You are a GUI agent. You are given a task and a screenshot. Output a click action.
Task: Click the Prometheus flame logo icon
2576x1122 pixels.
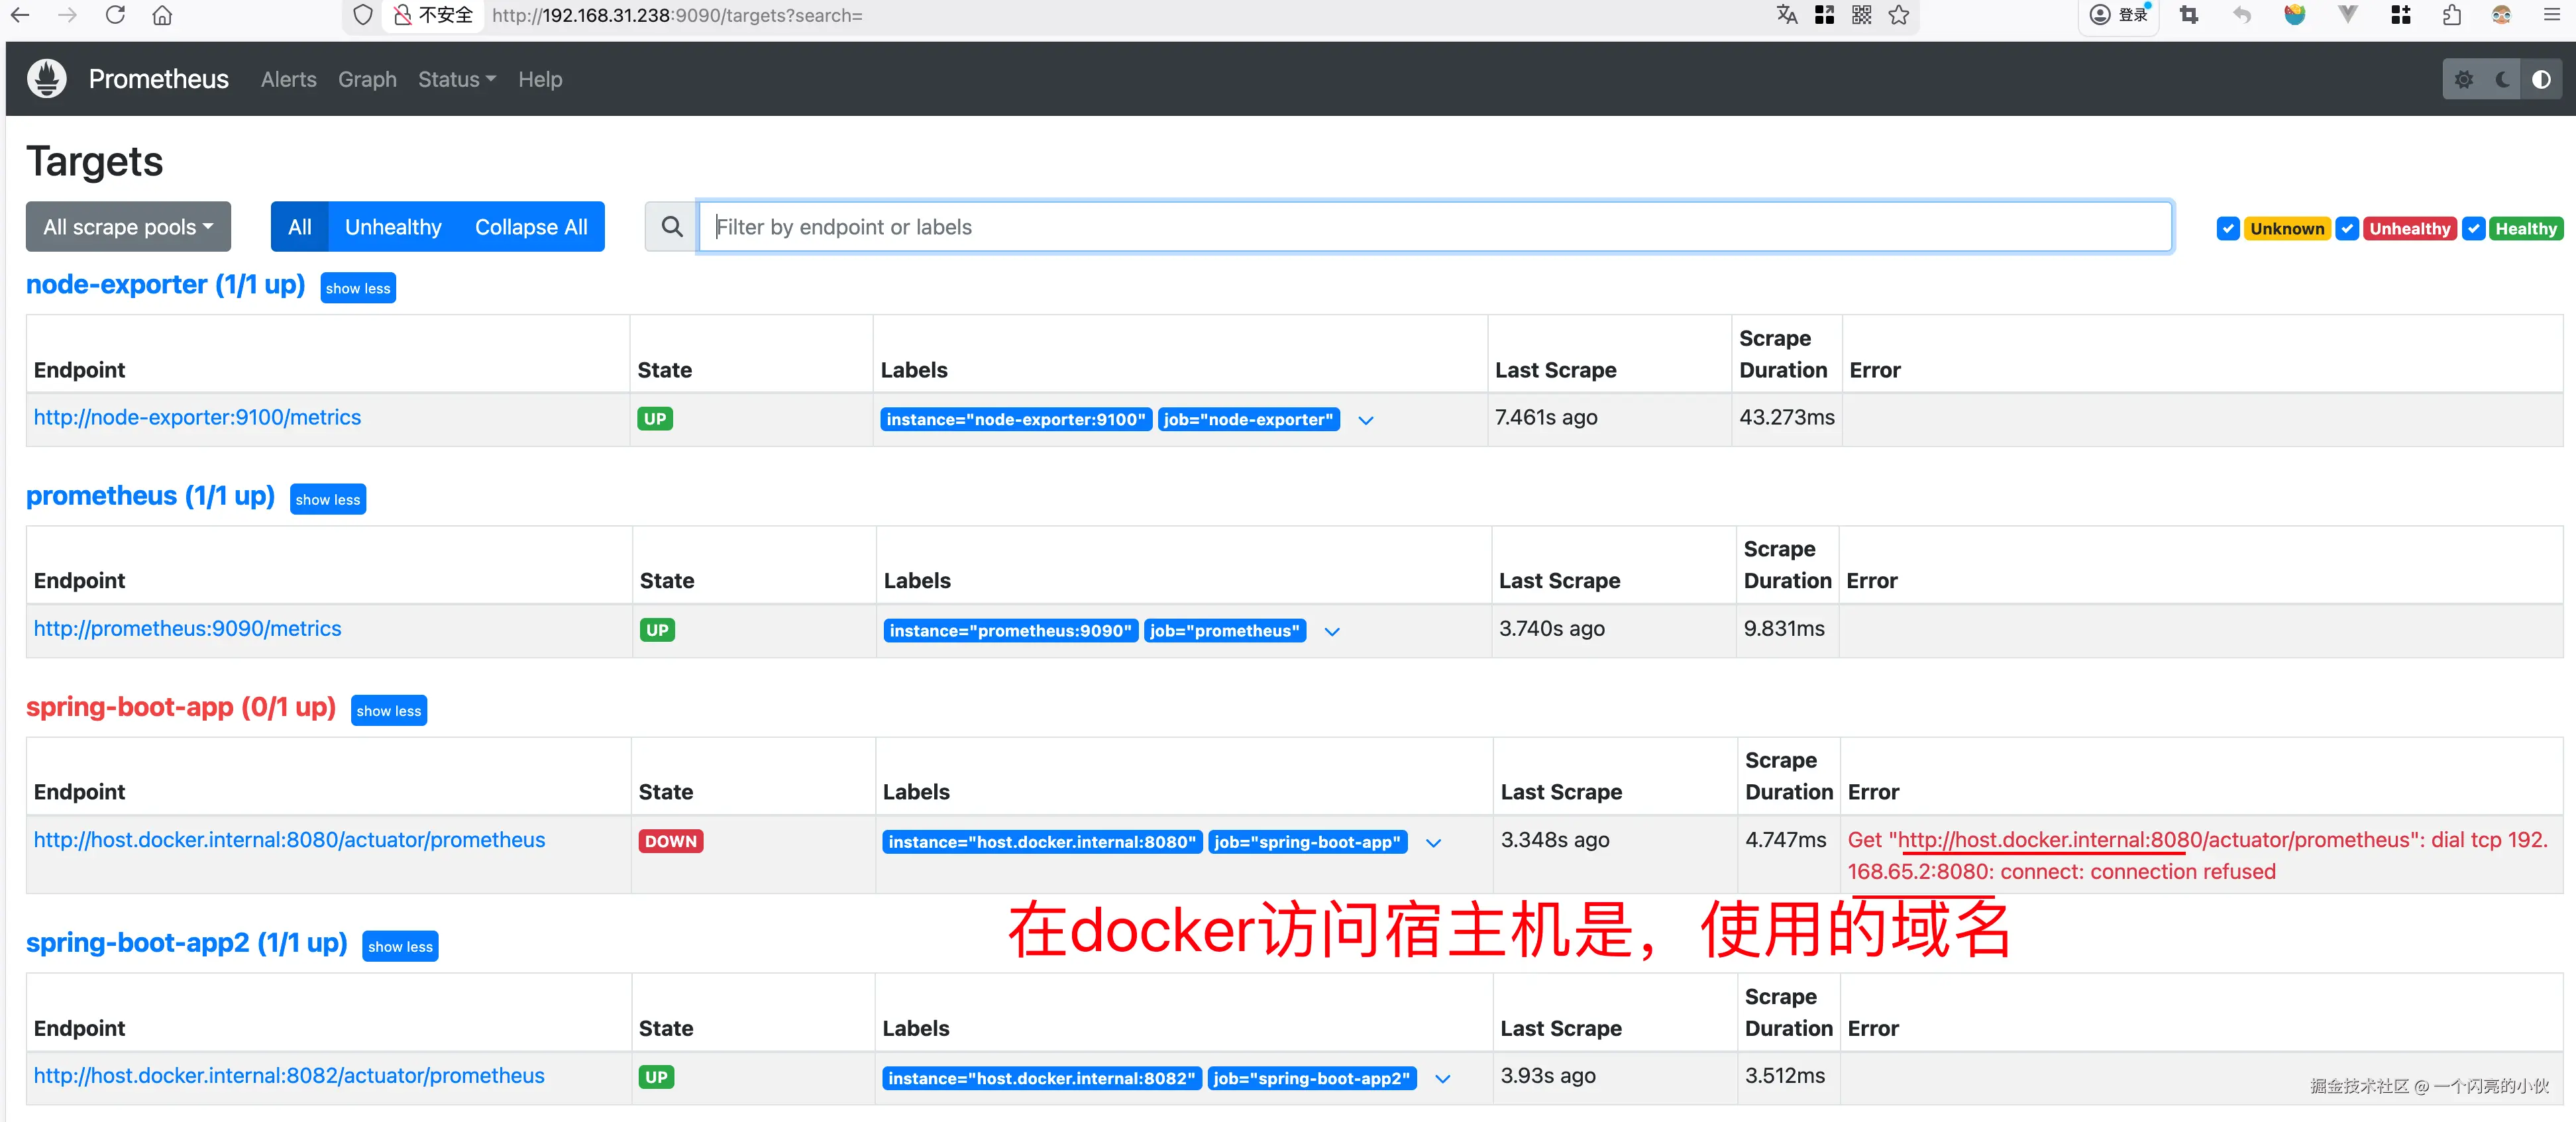coord(46,79)
